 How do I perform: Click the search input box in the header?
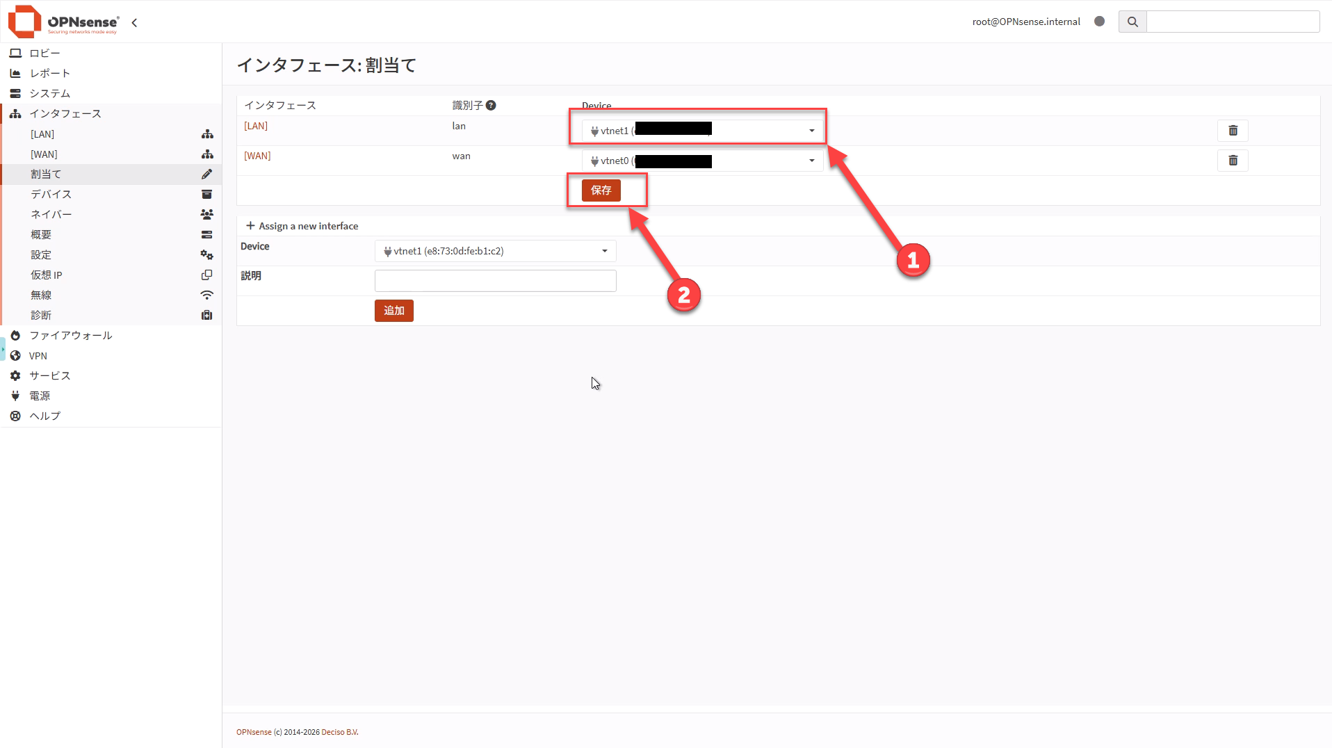point(1232,22)
